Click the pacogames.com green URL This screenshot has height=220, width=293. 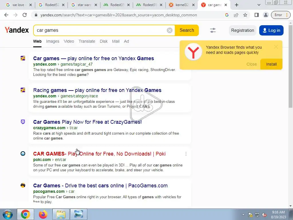tap(49, 191)
